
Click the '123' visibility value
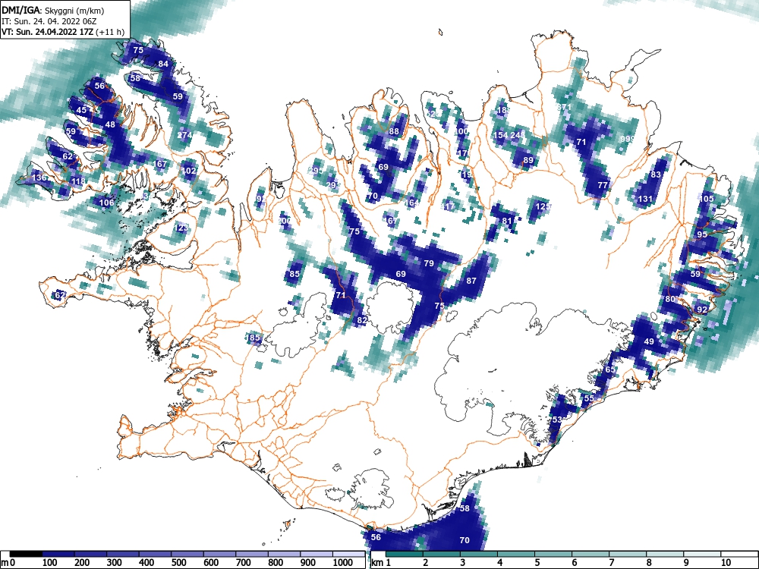(181, 228)
